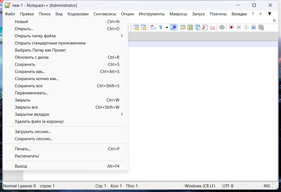Open dropdown arrow beside pilcrow icon
Viewport: 281px width, 192px height.
(167, 28)
